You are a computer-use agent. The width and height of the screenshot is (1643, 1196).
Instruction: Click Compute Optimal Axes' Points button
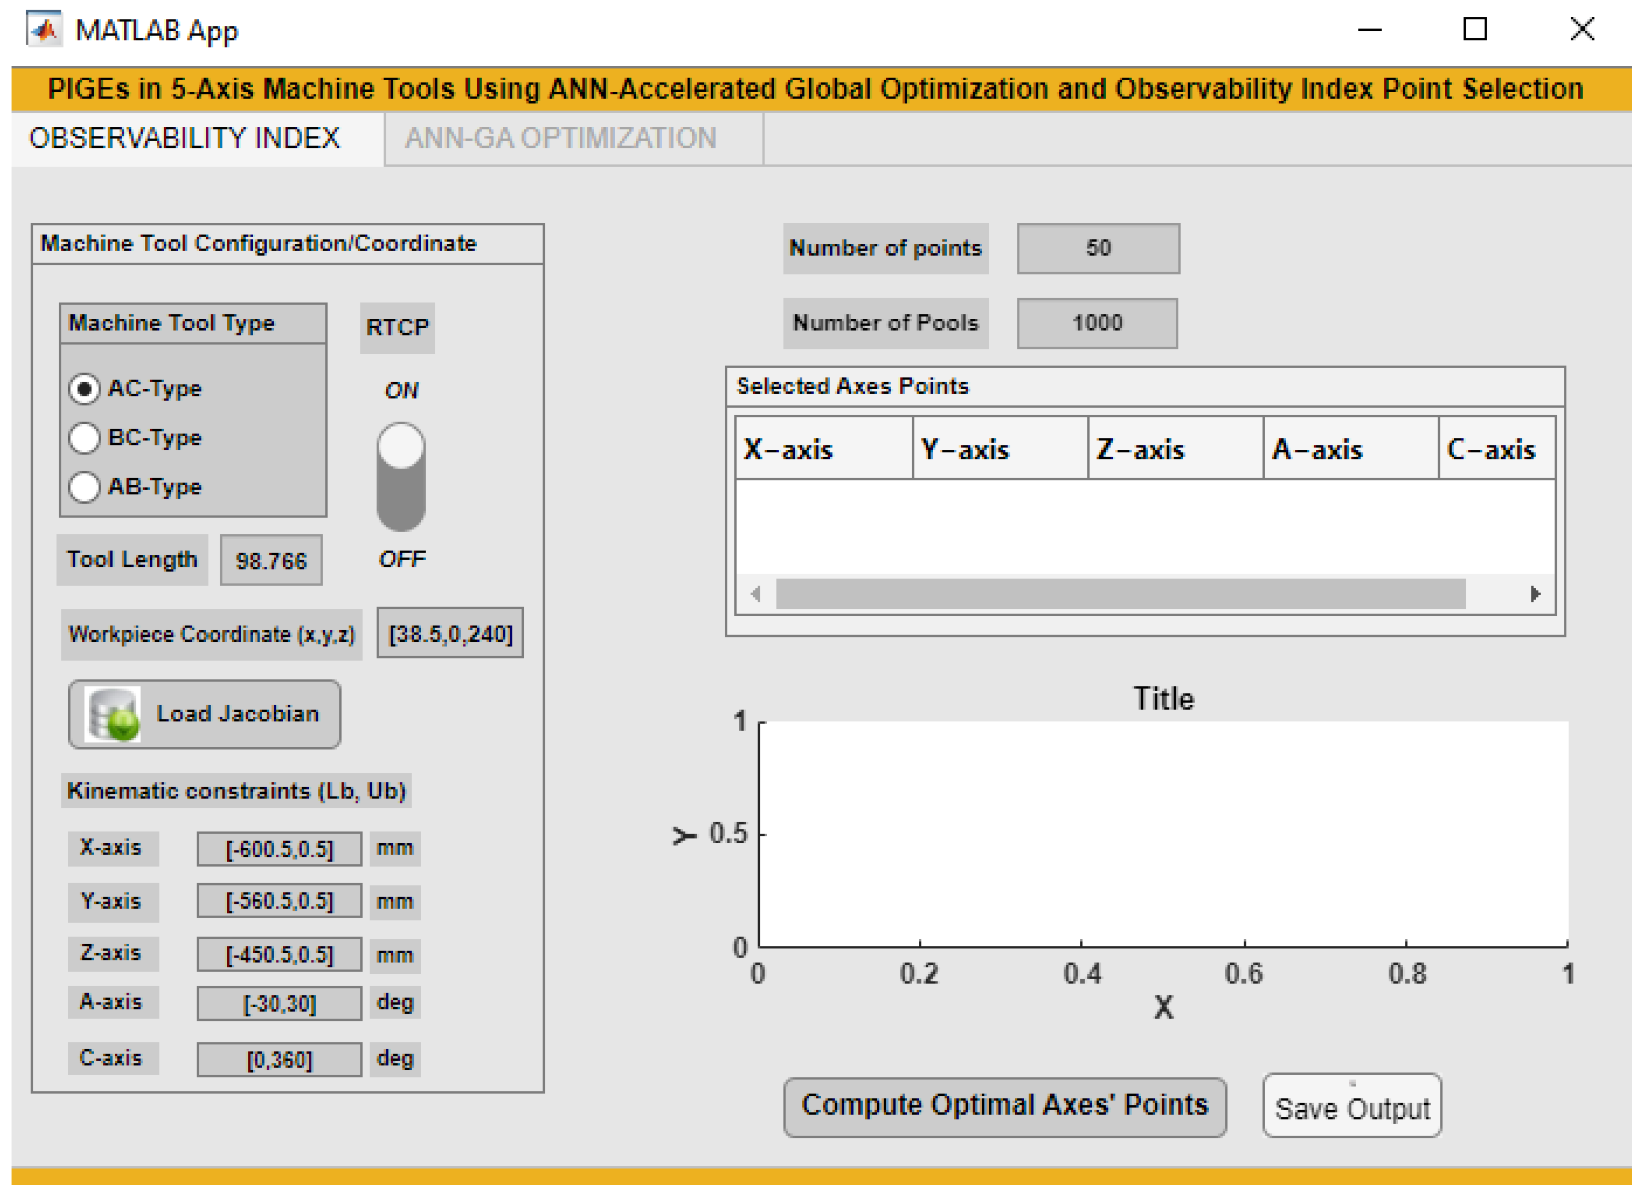tap(1005, 1106)
